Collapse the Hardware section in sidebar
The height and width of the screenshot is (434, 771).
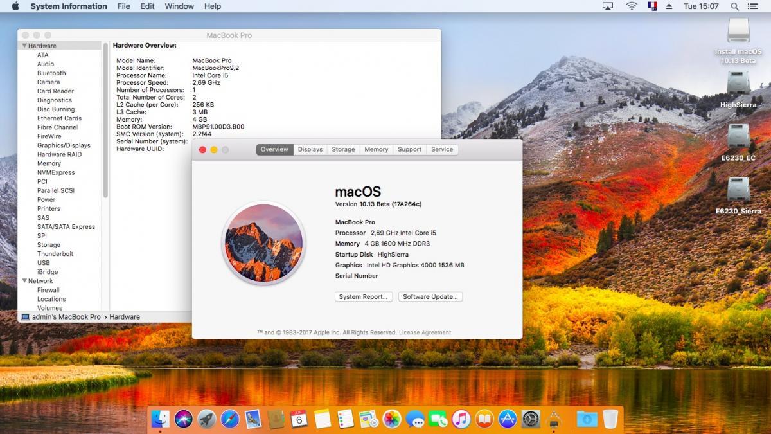pyautogui.click(x=24, y=46)
